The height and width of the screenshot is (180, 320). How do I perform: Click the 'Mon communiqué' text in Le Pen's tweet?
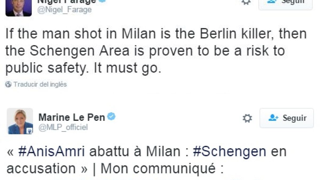point(158,169)
